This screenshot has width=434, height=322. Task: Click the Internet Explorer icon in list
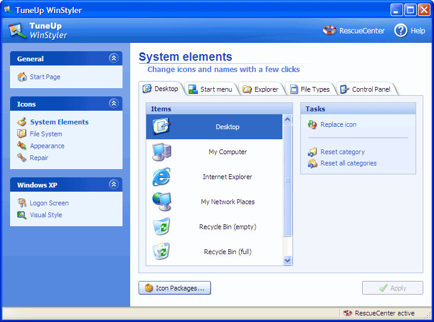point(161,177)
